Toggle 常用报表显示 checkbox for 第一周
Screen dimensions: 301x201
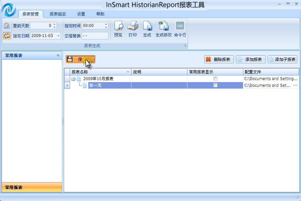pos(215,85)
